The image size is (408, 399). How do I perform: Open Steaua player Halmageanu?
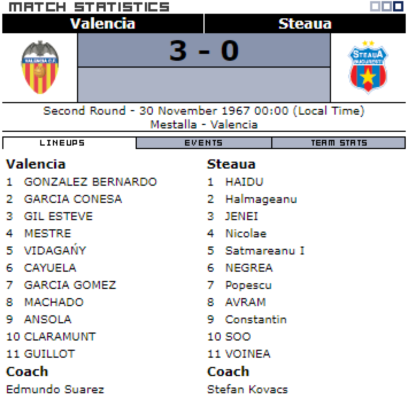tap(261, 199)
